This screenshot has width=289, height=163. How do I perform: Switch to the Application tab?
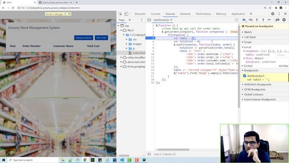pyautogui.click(x=238, y=14)
